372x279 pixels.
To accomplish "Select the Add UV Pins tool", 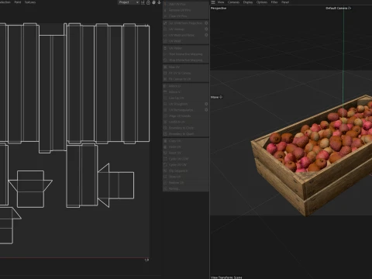I will 186,4.
